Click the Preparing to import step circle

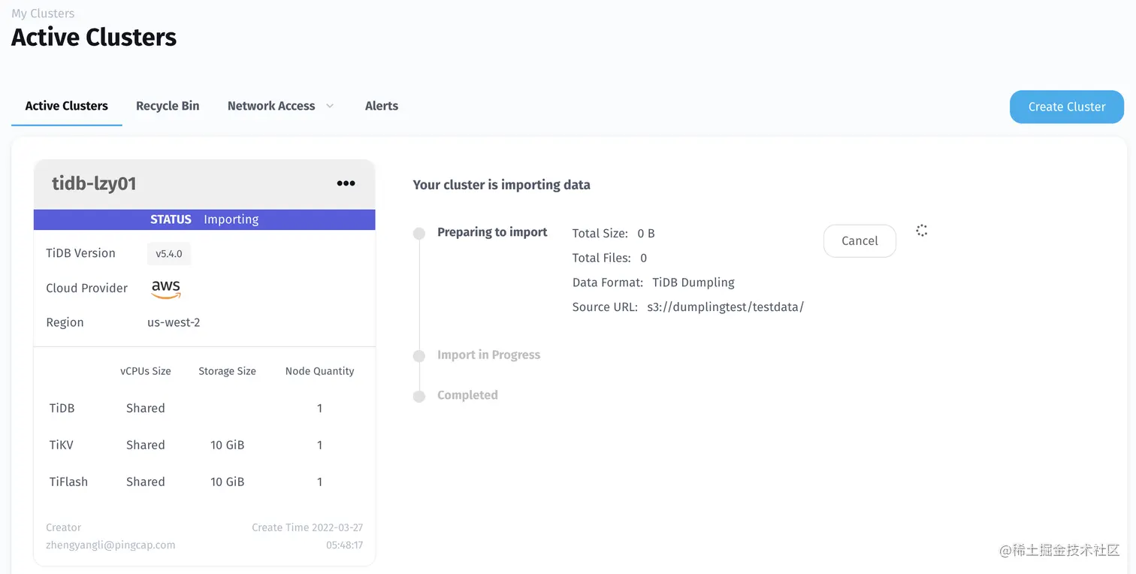click(419, 234)
